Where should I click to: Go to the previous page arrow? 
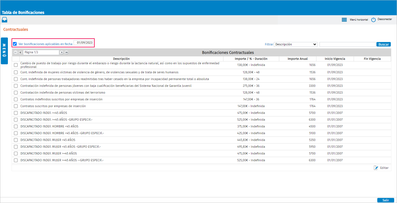click(x=20, y=52)
